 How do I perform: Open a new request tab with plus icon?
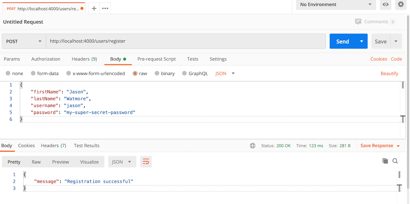click(94, 8)
